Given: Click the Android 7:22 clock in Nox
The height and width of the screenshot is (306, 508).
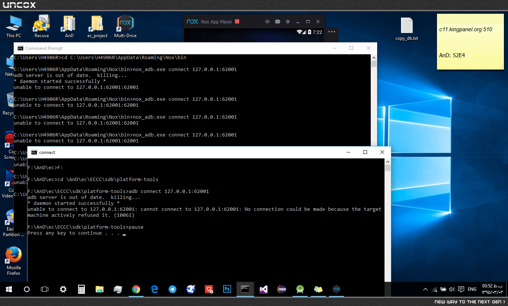Looking at the screenshot, I should click(318, 32).
